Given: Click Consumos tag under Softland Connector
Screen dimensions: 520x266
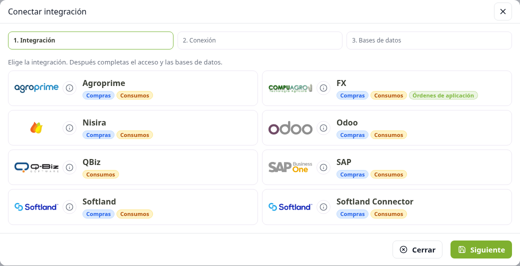Looking at the screenshot, I should point(388,214).
